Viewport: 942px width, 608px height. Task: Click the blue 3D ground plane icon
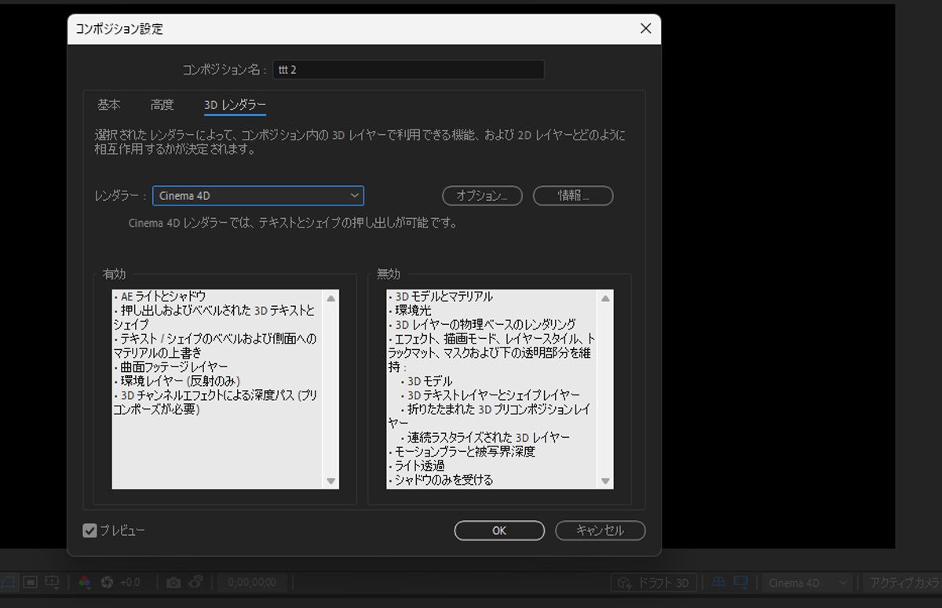(717, 583)
